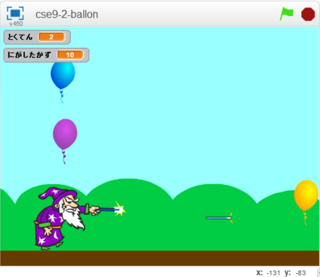
Task: Click the sparkling tip of wizard's wand
Action: point(120,209)
